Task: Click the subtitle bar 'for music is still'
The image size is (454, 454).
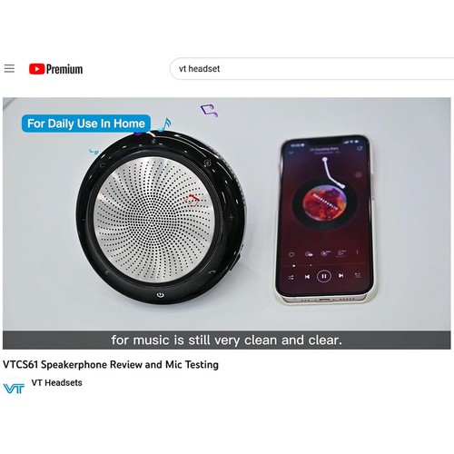Action: 226,340
